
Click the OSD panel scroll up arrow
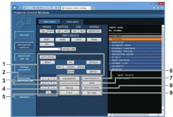(x=163, y=28)
